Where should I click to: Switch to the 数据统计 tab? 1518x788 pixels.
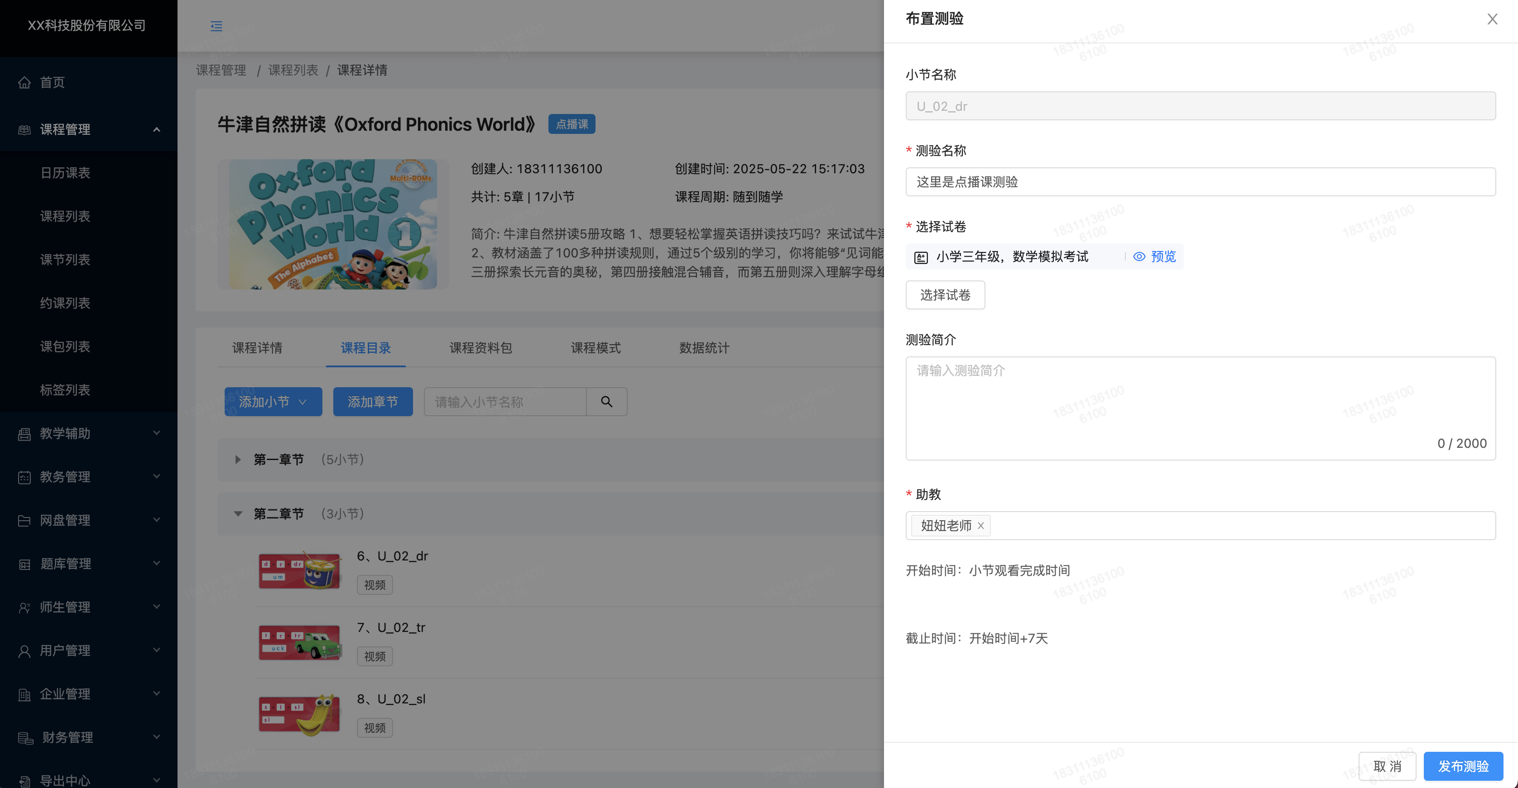pos(704,348)
